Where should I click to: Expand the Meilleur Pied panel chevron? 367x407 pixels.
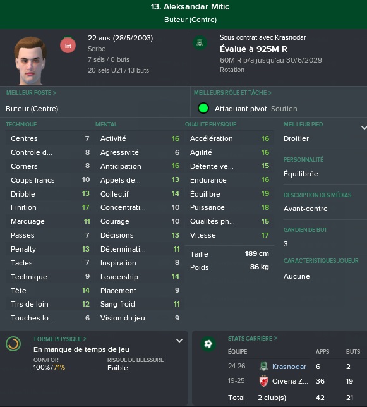pyautogui.click(x=364, y=128)
